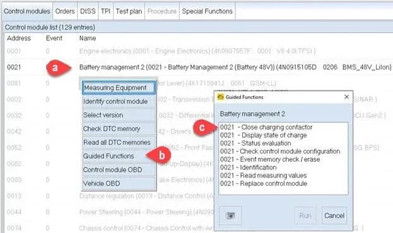Choose Control module OBD entry
Screen dimensions: 393x233
coord(119,169)
